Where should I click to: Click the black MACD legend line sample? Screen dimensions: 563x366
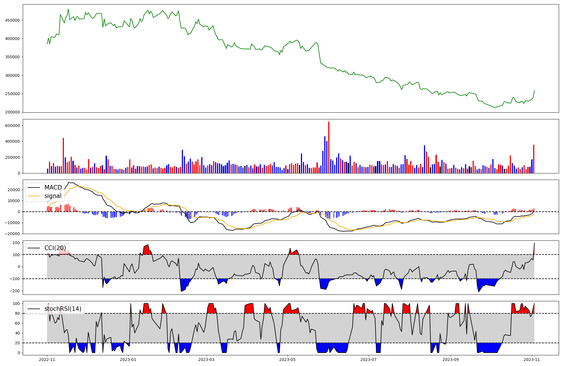34,188
